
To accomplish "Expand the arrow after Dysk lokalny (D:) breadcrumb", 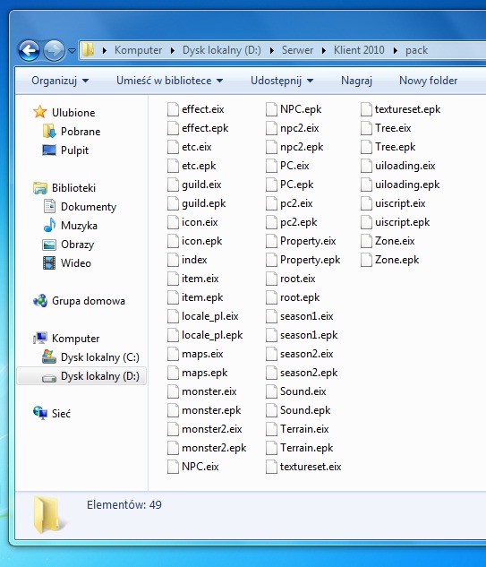I will point(272,50).
